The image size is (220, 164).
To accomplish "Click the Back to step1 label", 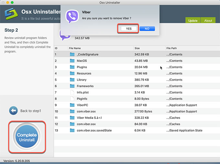I will (x=31, y=111).
